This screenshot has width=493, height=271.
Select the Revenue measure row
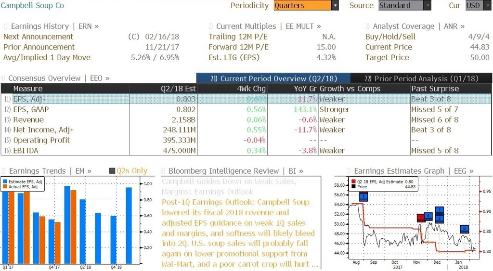[246, 120]
